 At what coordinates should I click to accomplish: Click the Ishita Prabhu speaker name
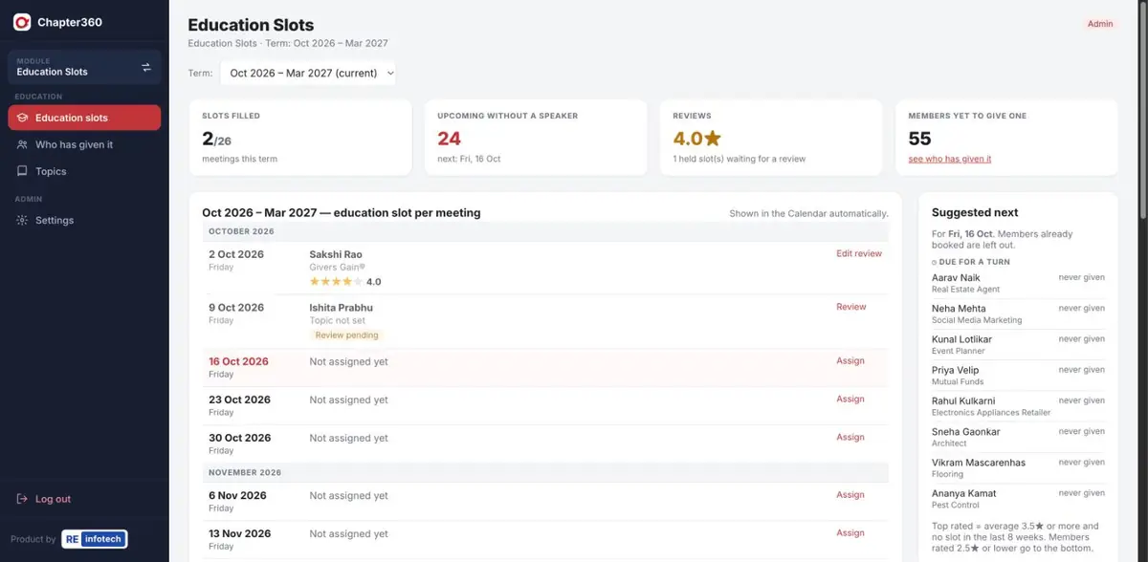tap(342, 308)
